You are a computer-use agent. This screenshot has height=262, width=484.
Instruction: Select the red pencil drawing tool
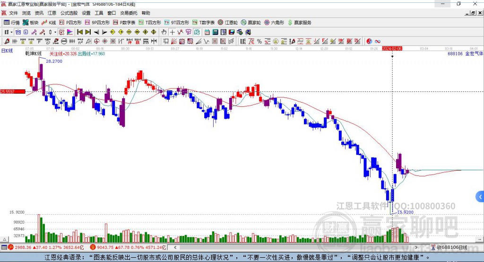coord(7,41)
